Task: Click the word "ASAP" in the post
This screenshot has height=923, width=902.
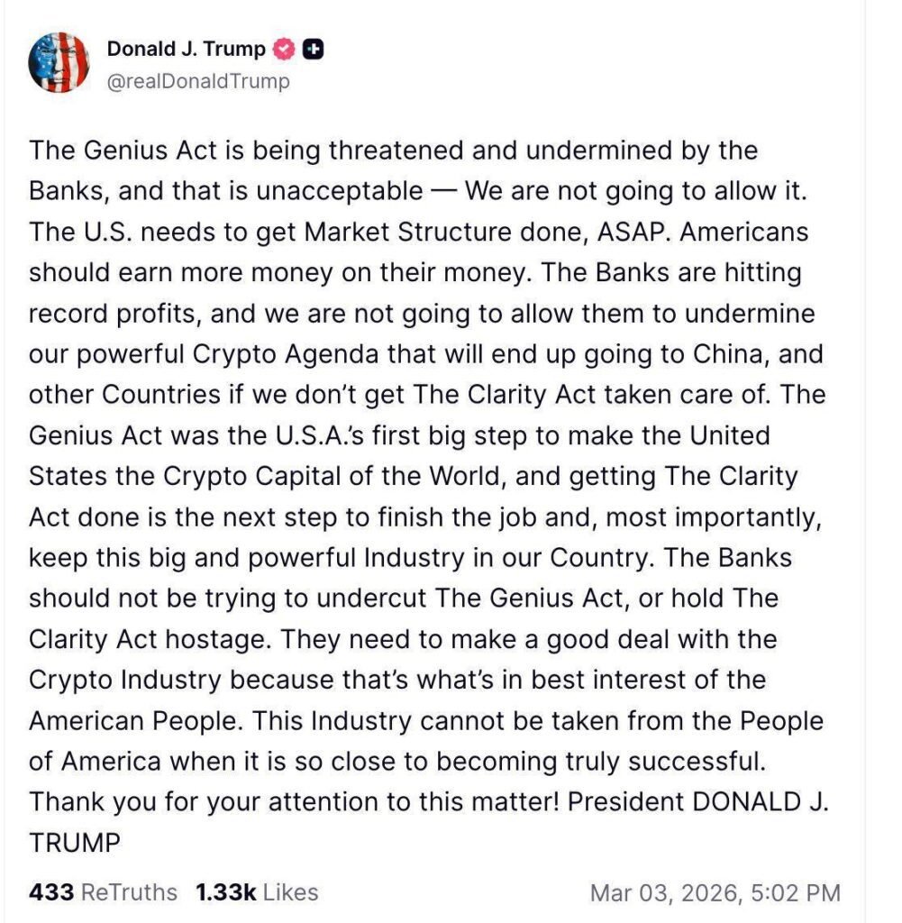Action: [x=636, y=232]
